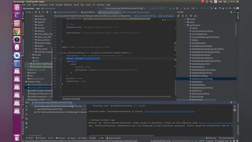252x142 pixels.
Task: Open the Problems tool window tab
Action: 41,138
